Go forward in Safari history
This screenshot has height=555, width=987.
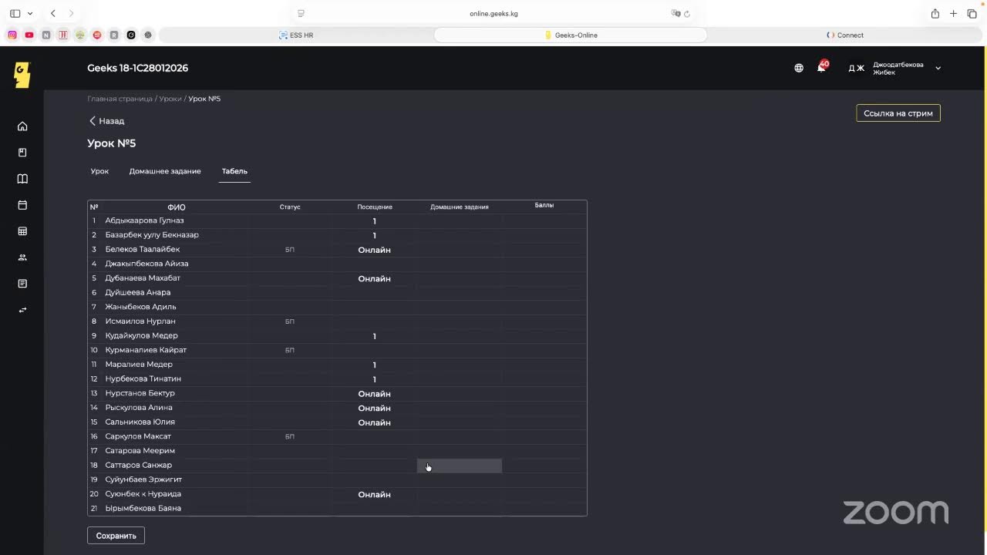tap(72, 13)
